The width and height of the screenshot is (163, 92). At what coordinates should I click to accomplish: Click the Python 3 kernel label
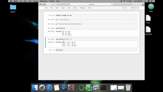134,8
